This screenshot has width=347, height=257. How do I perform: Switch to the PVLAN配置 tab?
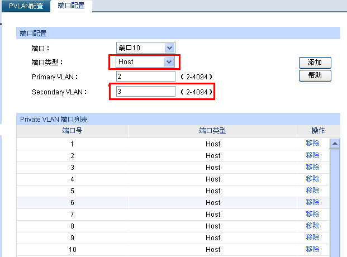[26, 6]
